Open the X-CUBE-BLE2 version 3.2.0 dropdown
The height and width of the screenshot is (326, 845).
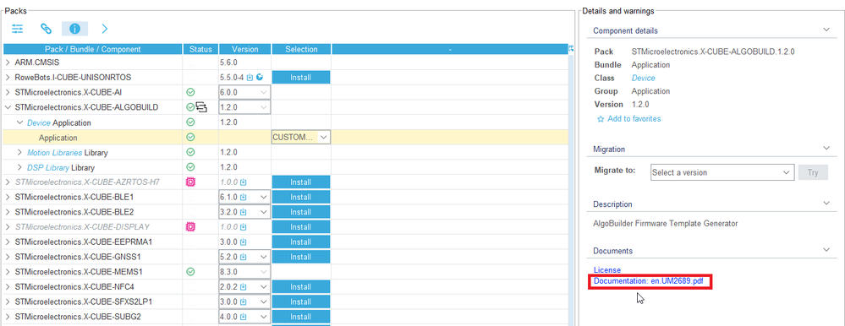[244, 212]
